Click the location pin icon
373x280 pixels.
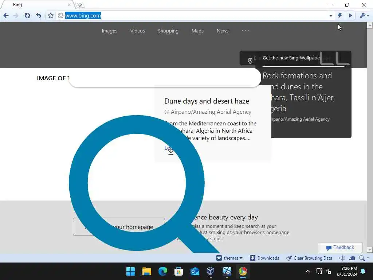point(250,61)
